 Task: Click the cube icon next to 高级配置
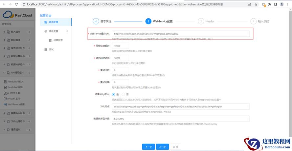point(46,31)
